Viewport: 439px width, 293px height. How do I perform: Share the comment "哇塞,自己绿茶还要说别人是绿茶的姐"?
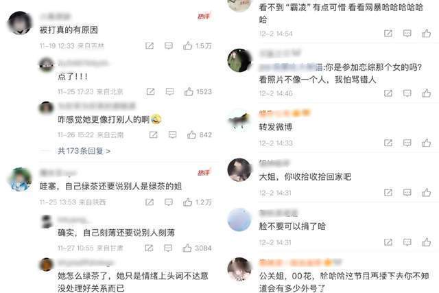[x=150, y=202]
